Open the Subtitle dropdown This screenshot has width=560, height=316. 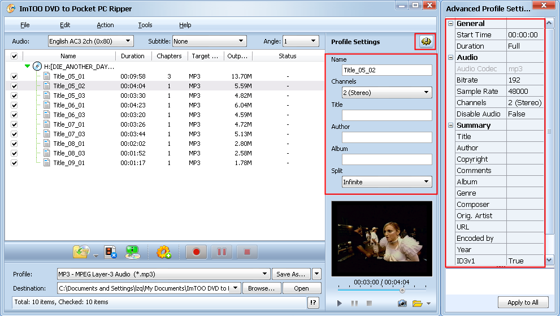(x=210, y=41)
